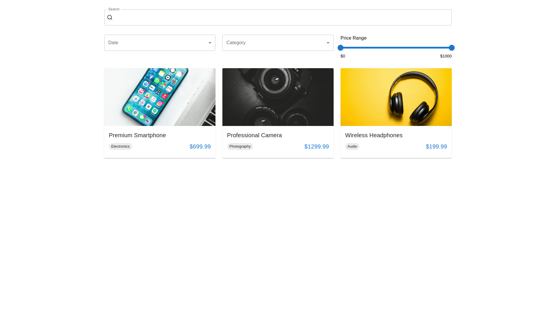The height and width of the screenshot is (312, 556).
Task: Open the Wireless Headphones product image
Action: pos(396,97)
